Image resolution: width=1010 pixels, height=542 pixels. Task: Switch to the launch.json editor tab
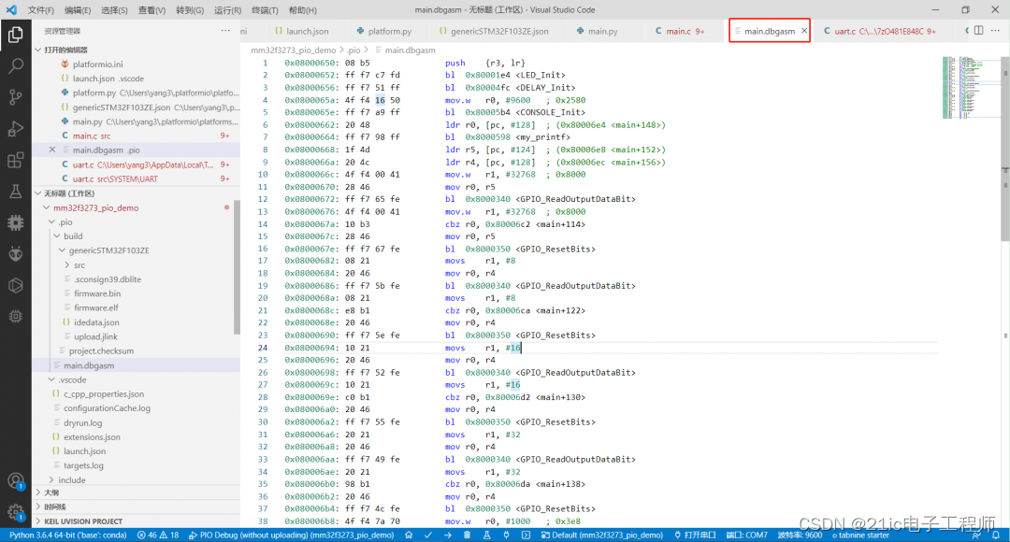pos(301,31)
